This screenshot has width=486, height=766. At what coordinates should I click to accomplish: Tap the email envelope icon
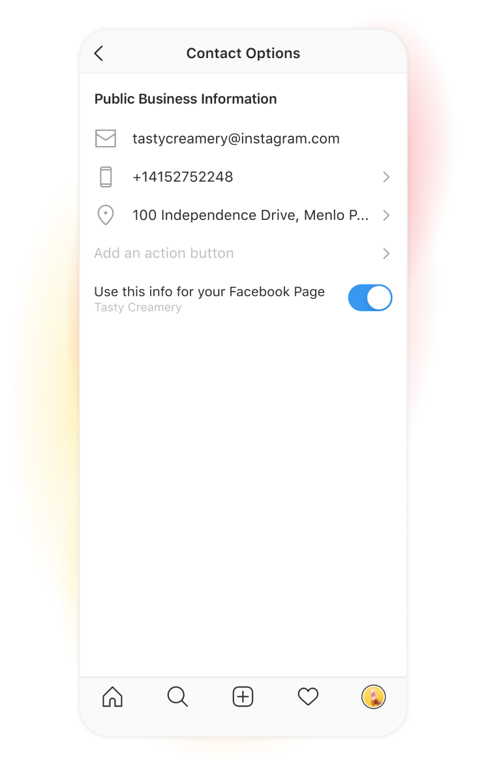pos(106,139)
